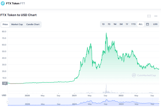161x107 pixels.
Task: Click the 20.0 y-axis label
Action: click(4, 71)
